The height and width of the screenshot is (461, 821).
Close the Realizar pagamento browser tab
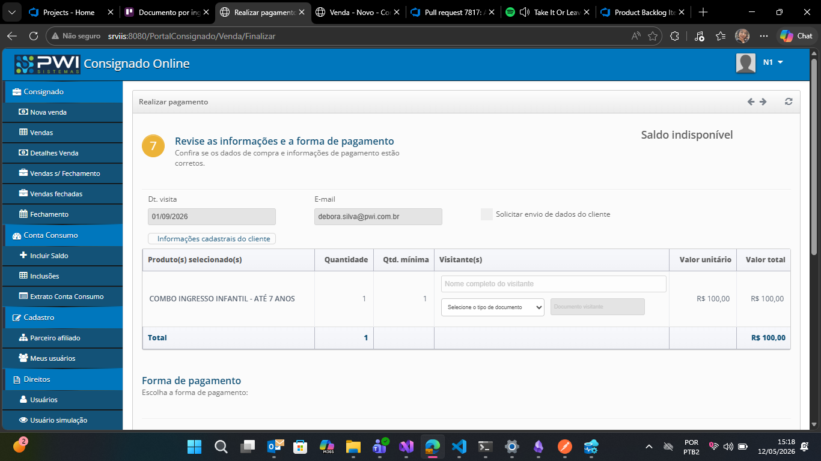pos(301,12)
